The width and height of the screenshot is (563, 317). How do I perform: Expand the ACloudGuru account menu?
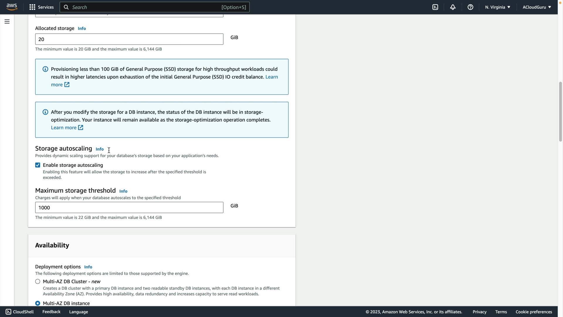point(537,7)
